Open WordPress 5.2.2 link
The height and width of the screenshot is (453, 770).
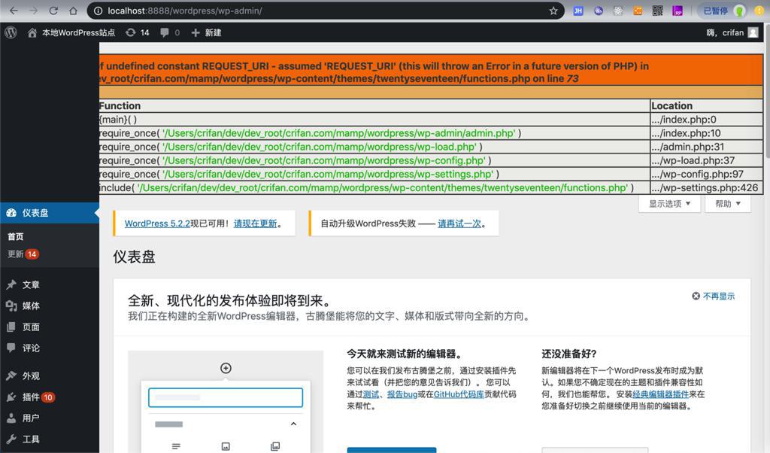click(x=157, y=223)
